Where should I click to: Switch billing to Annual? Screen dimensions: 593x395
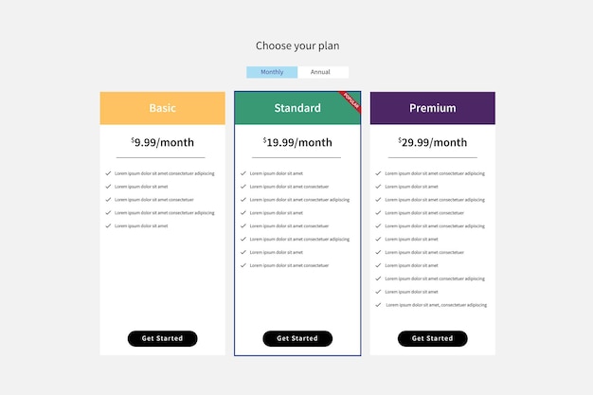tap(322, 72)
